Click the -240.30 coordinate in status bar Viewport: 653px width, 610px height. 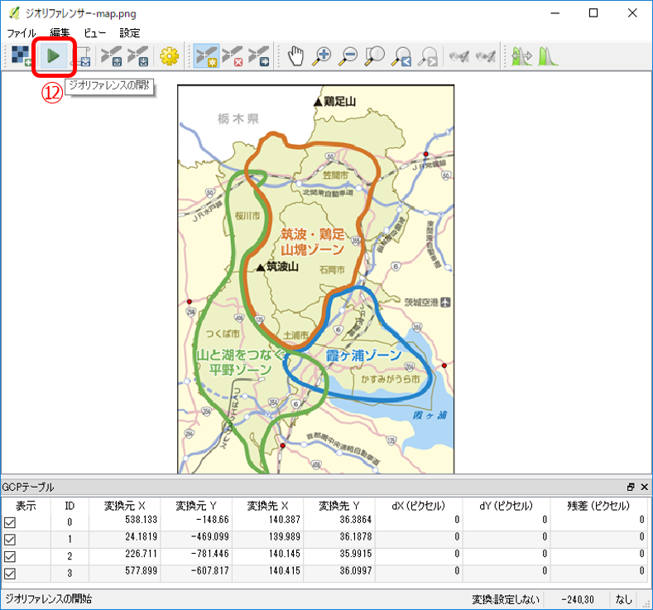578,599
